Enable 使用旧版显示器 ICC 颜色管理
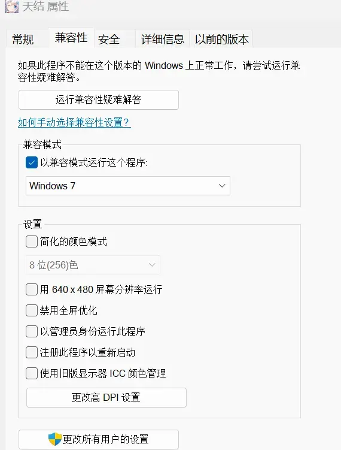 click(x=32, y=373)
